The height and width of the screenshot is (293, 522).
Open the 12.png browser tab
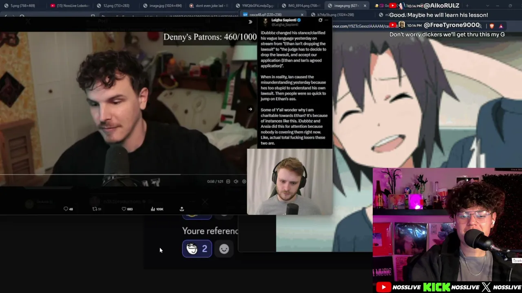point(116,6)
